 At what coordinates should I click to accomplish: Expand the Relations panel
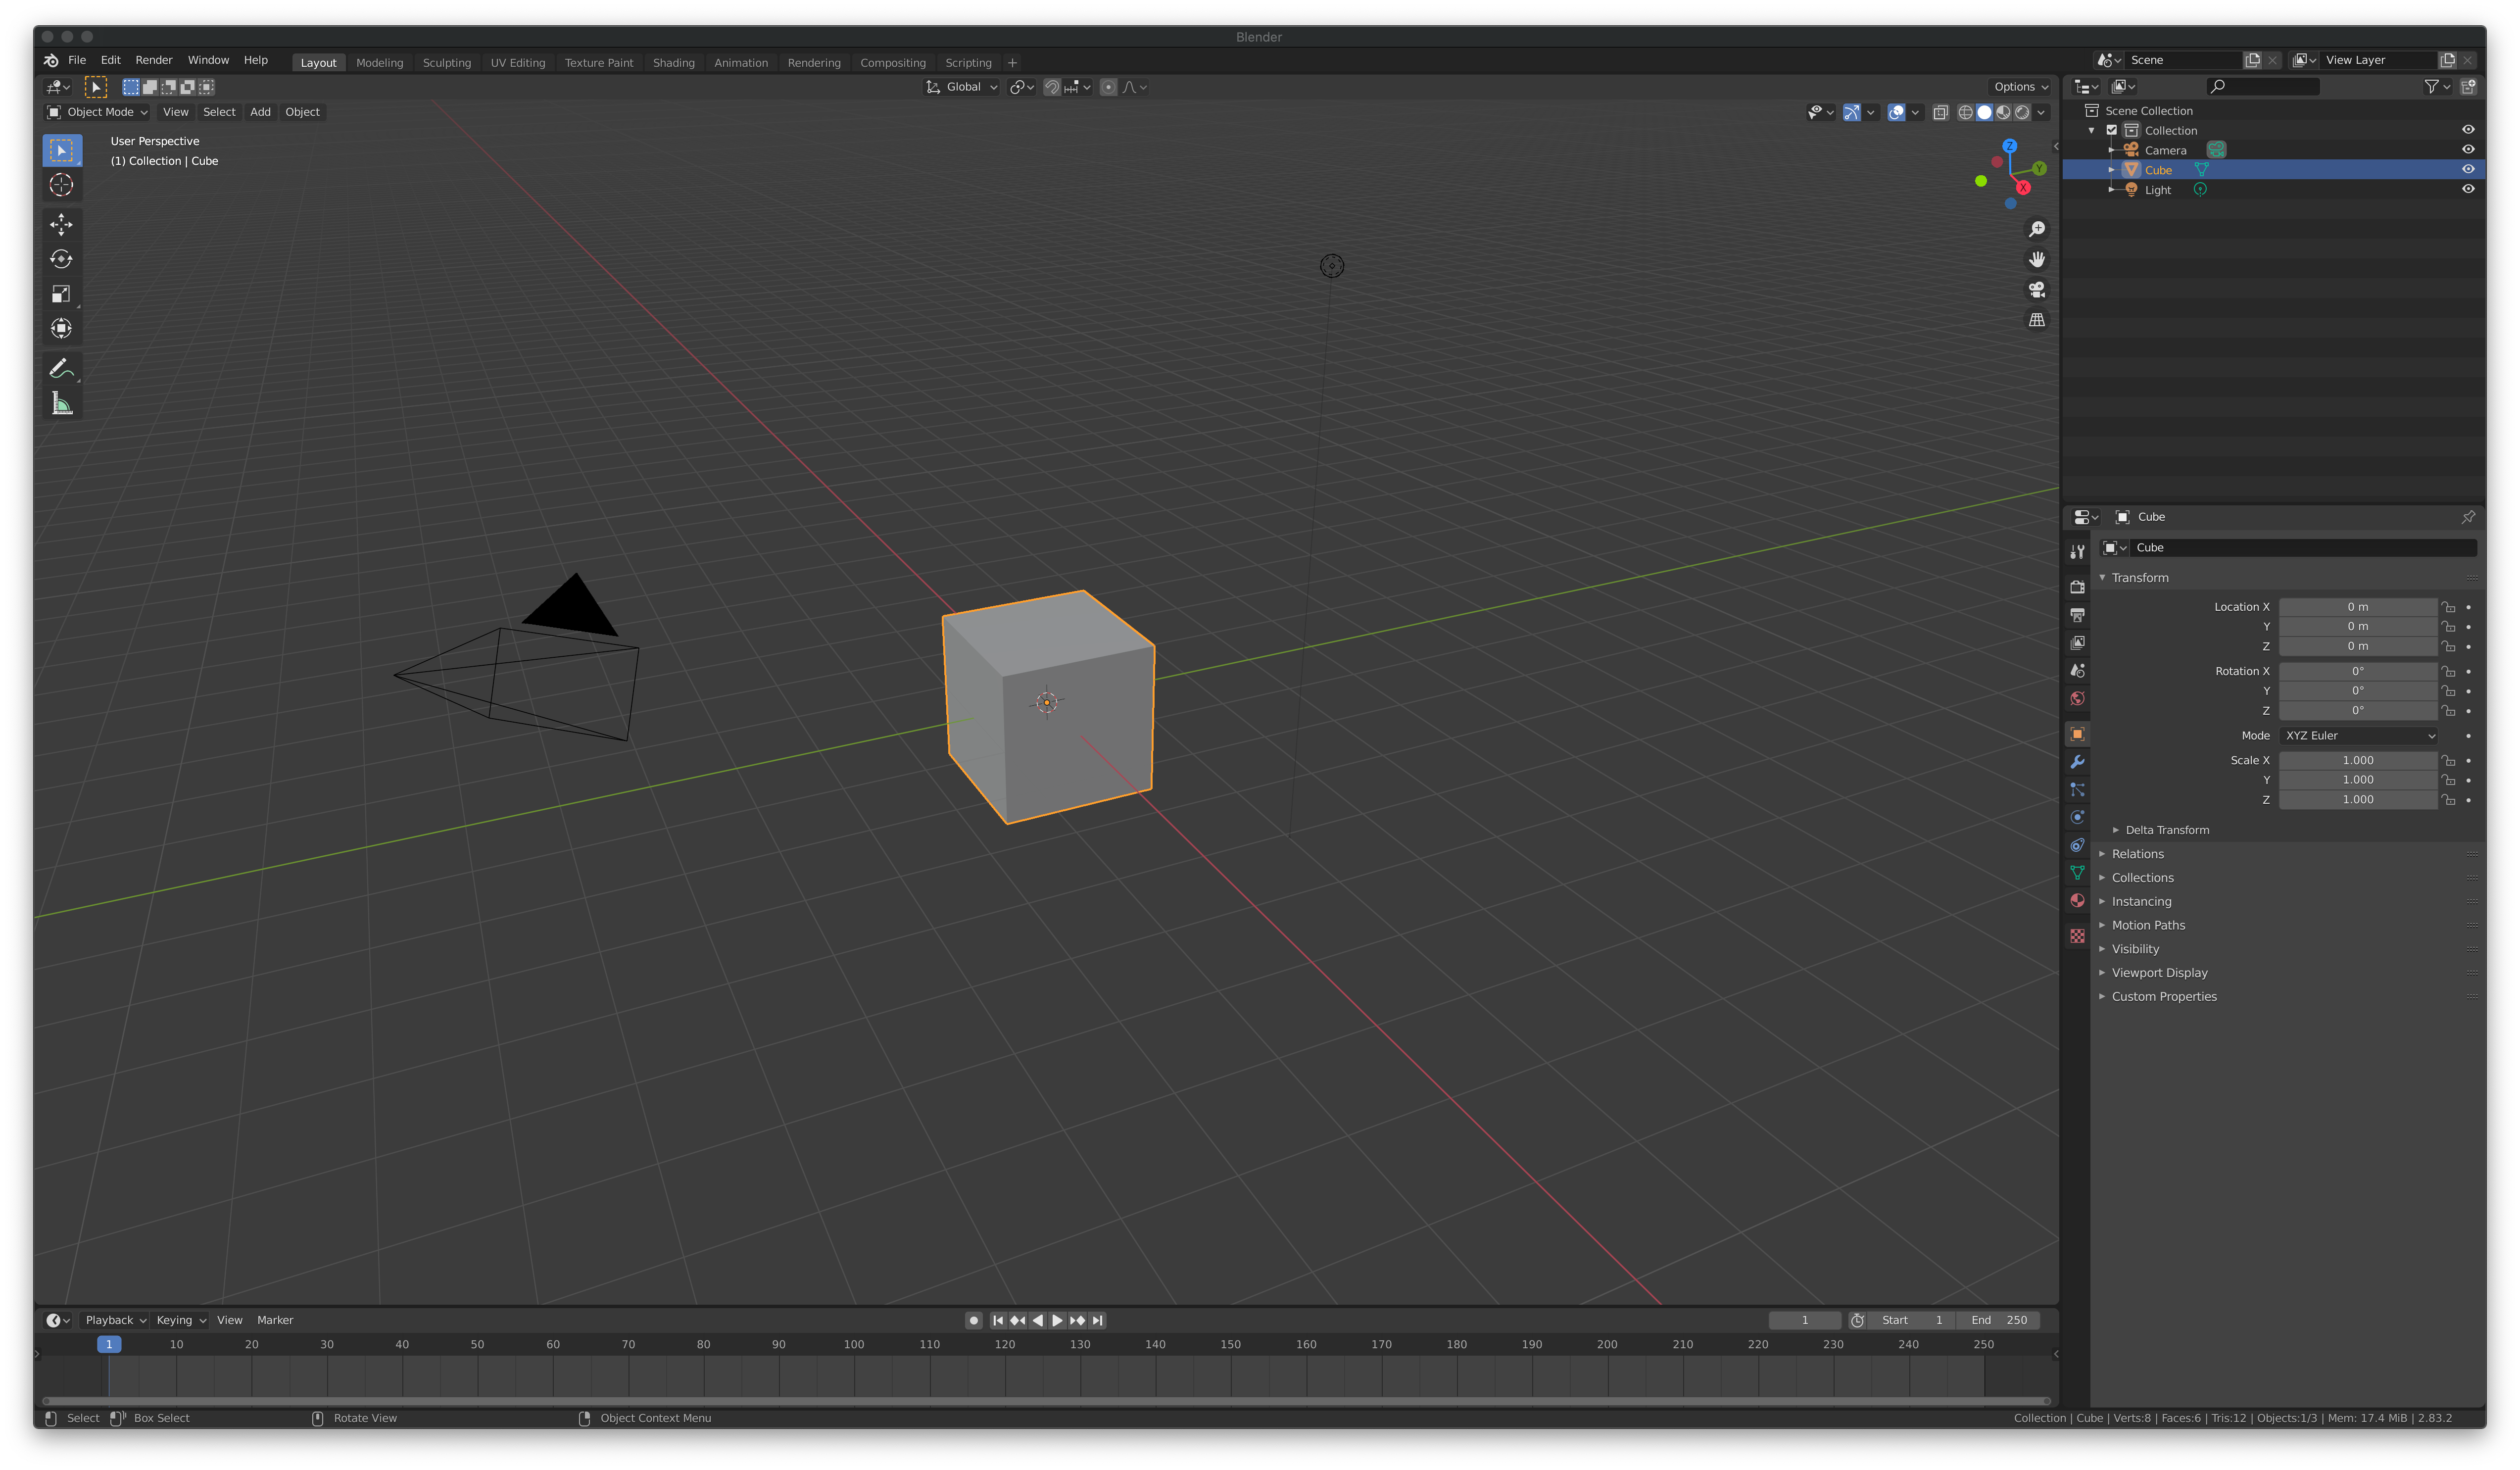pos(2137,854)
